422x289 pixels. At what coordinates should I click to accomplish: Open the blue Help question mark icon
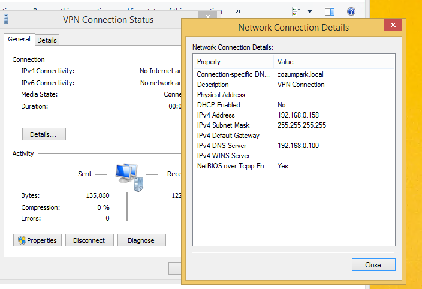coord(351,11)
